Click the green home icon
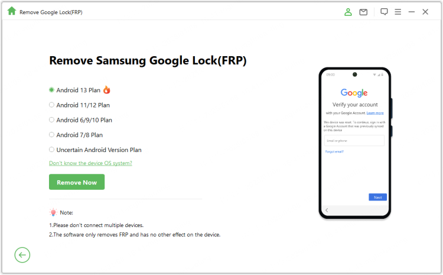 [x=11, y=11]
